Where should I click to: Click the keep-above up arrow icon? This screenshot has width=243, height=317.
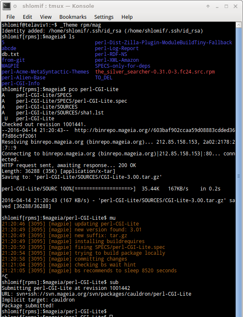[208, 6]
